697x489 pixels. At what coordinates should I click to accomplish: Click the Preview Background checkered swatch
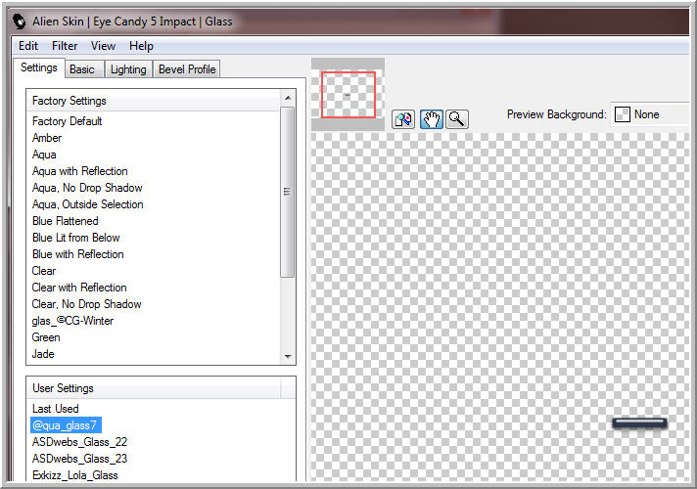622,114
